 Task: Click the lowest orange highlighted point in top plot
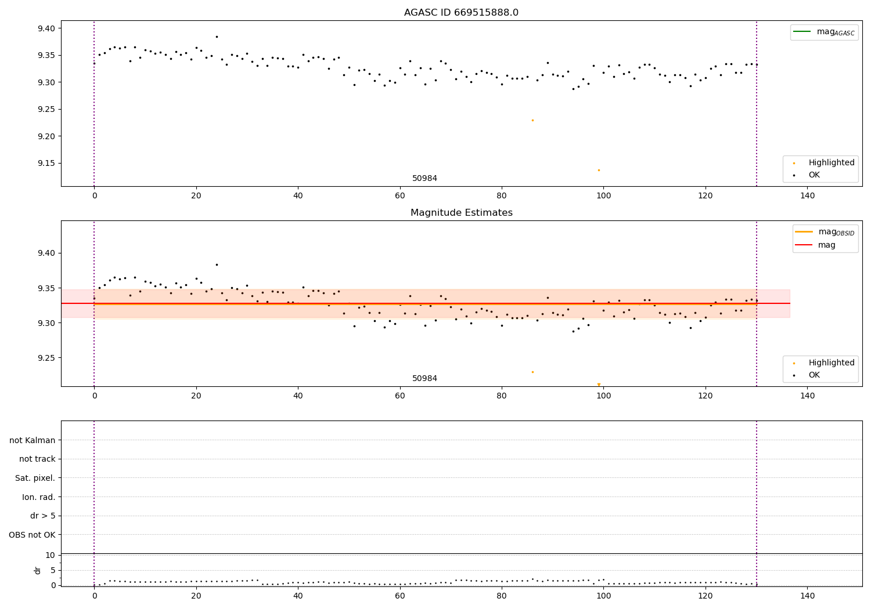599,170
